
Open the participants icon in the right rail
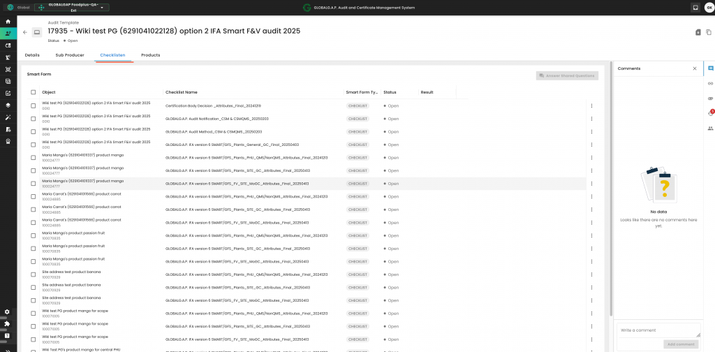click(x=710, y=128)
